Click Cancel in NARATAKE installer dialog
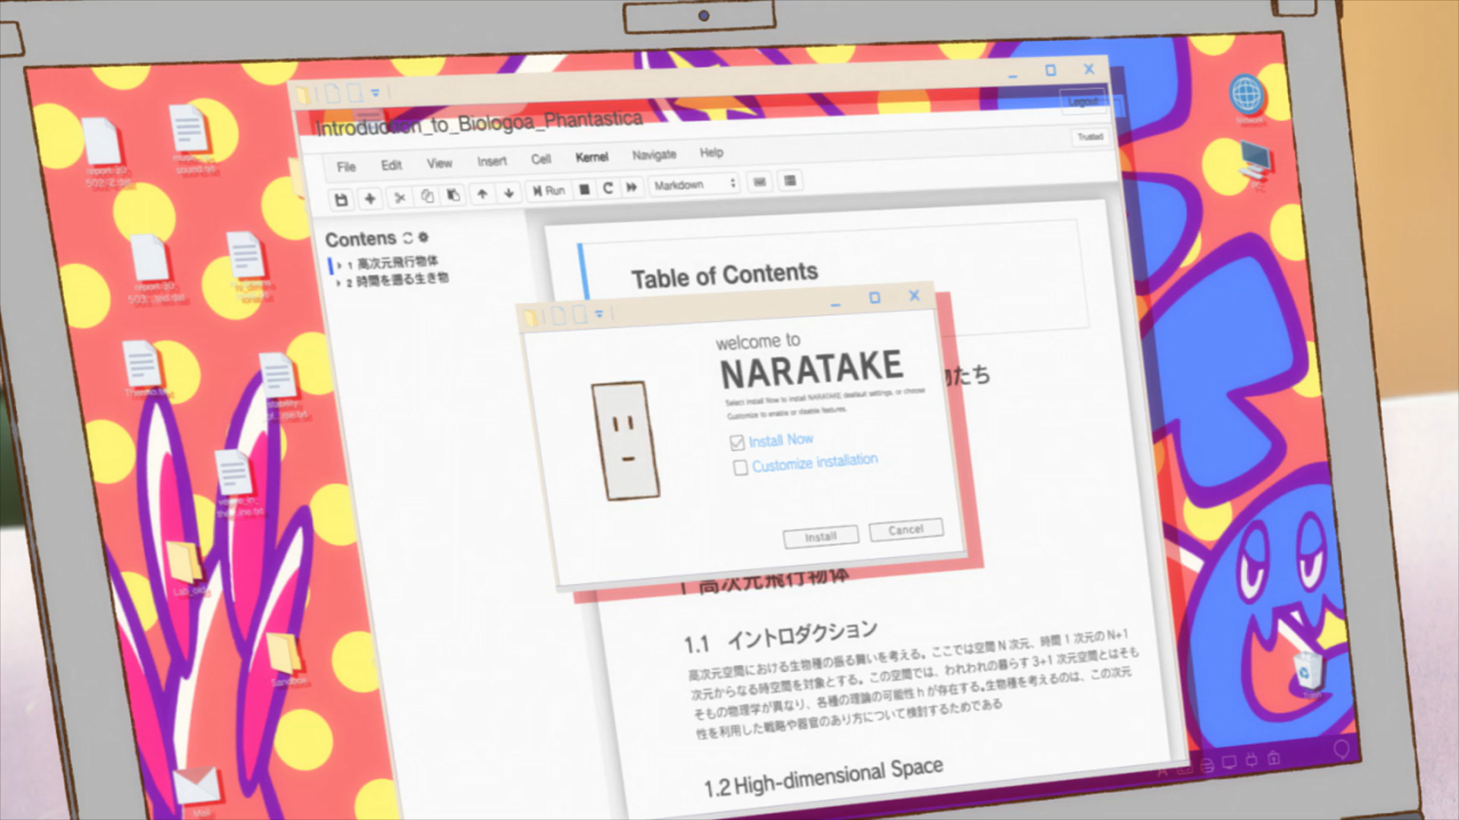1459x820 pixels. pos(906,529)
